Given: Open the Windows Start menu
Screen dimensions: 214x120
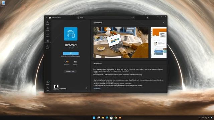Looking at the screenshot, I should click(x=94, y=118).
